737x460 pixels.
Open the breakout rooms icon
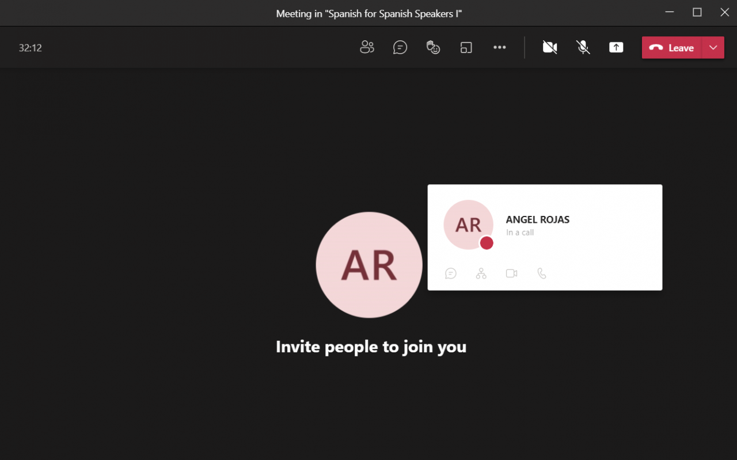[466, 48]
